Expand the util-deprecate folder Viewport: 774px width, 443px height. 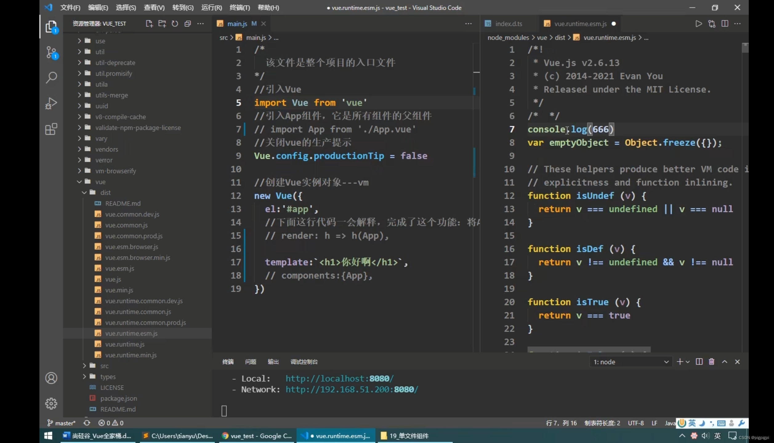[79, 62]
